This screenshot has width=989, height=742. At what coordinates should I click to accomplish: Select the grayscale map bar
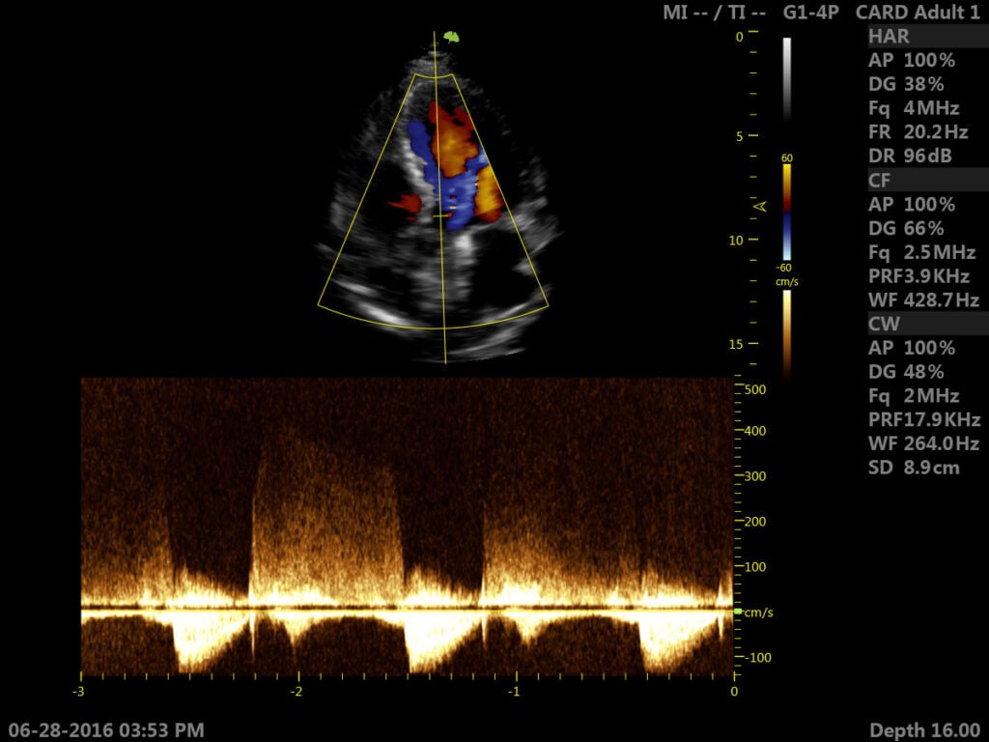pos(787,77)
